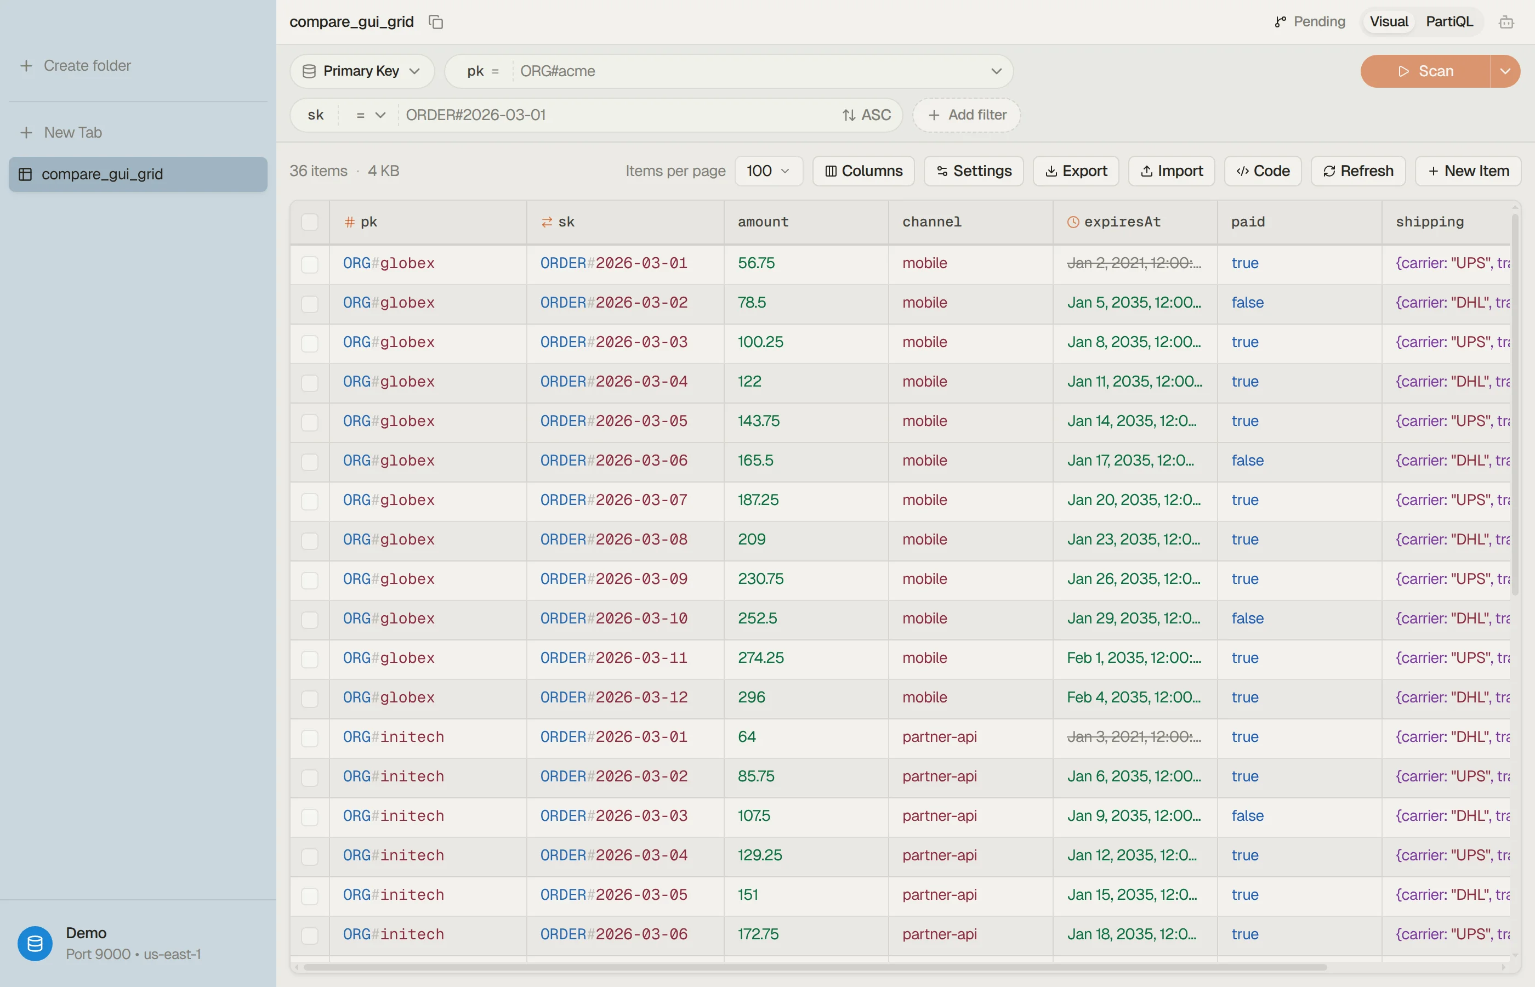Click the plus icon beside Create folder
This screenshot has width=1535, height=987.
pyautogui.click(x=26, y=65)
